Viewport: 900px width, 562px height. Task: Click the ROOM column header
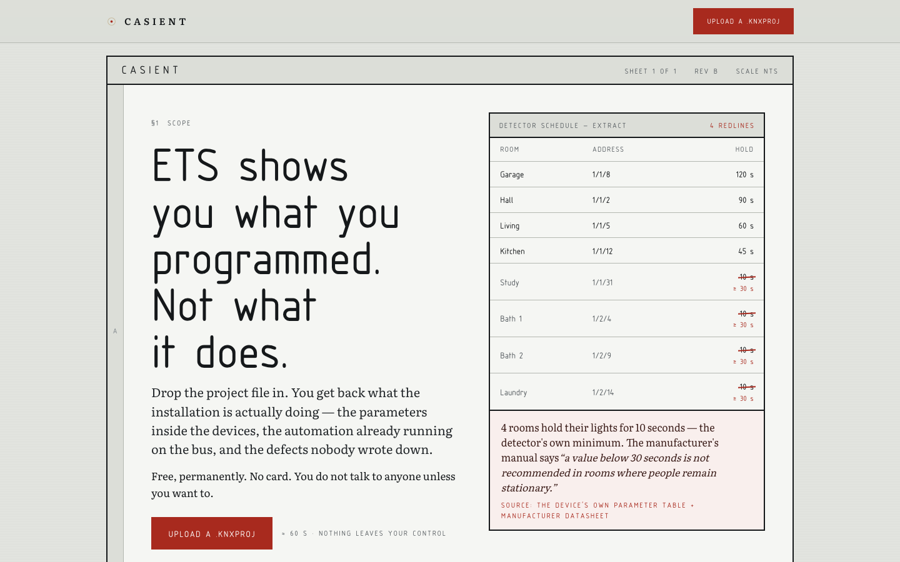click(509, 149)
